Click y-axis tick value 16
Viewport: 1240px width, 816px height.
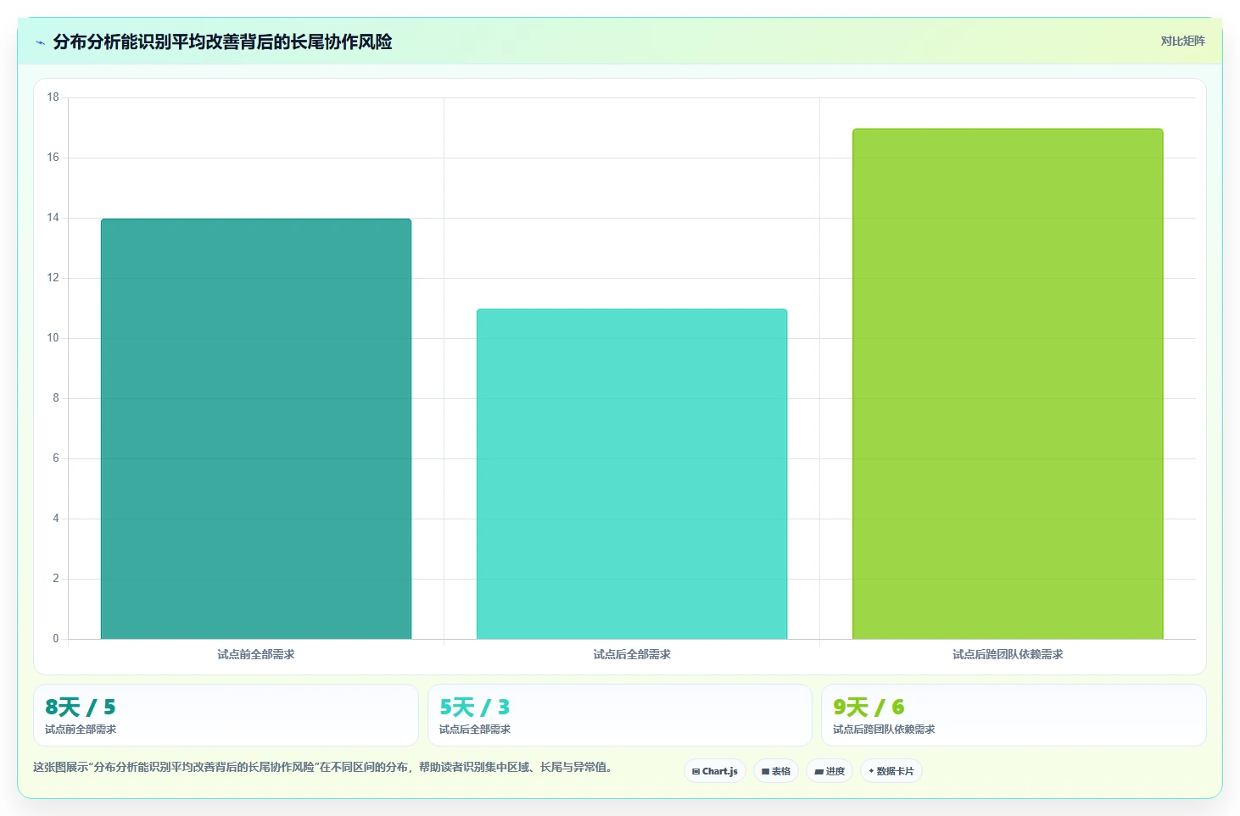53,158
